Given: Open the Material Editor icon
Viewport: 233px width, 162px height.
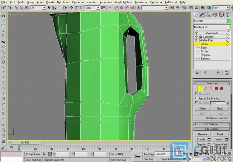Looking at the screenshot, I should (x=203, y=8).
